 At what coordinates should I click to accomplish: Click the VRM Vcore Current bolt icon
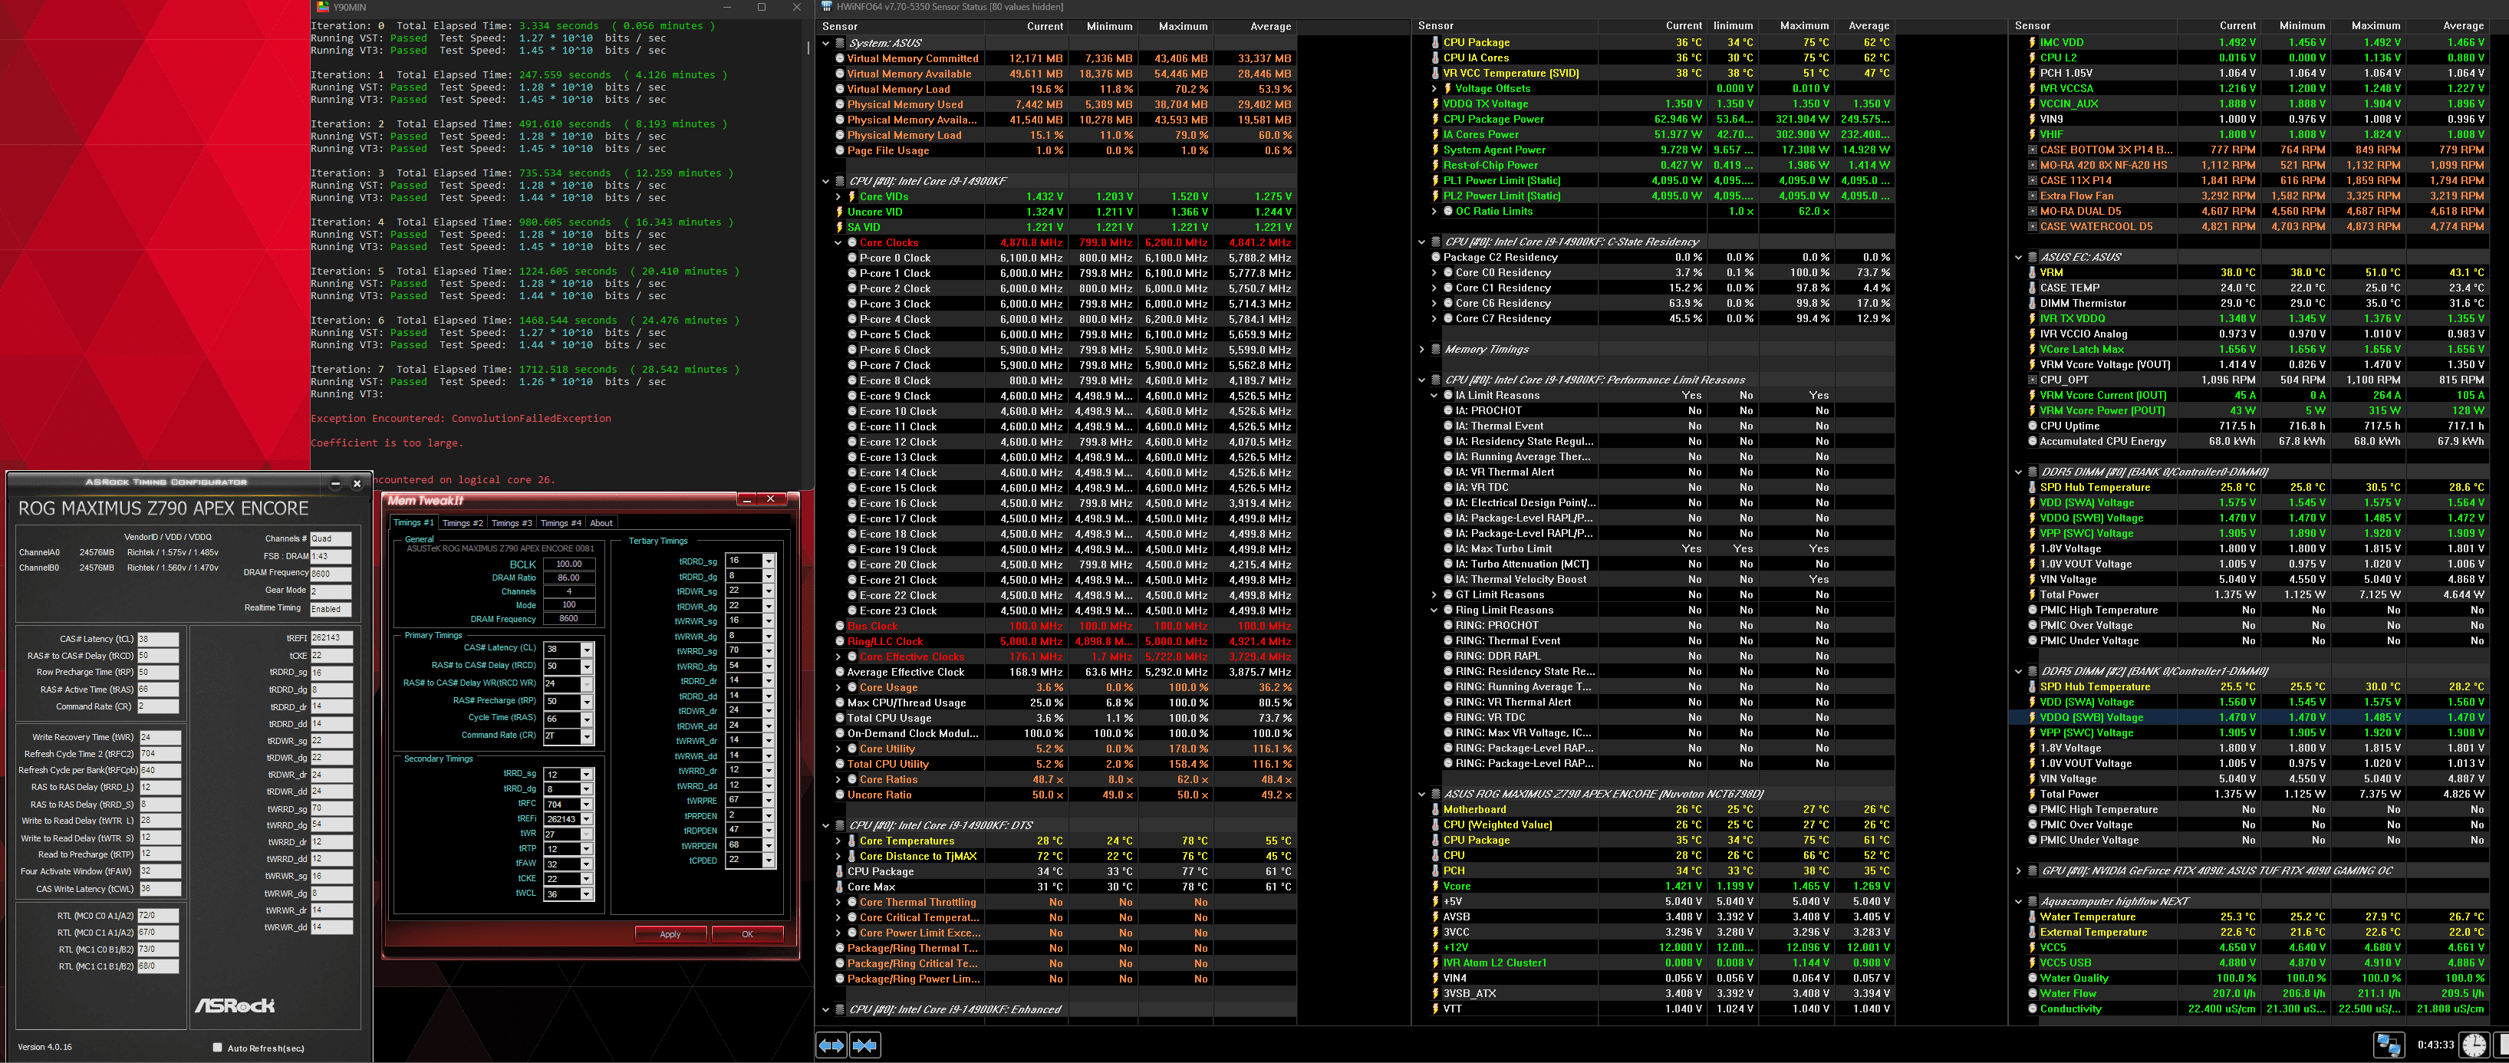[x=2032, y=395]
